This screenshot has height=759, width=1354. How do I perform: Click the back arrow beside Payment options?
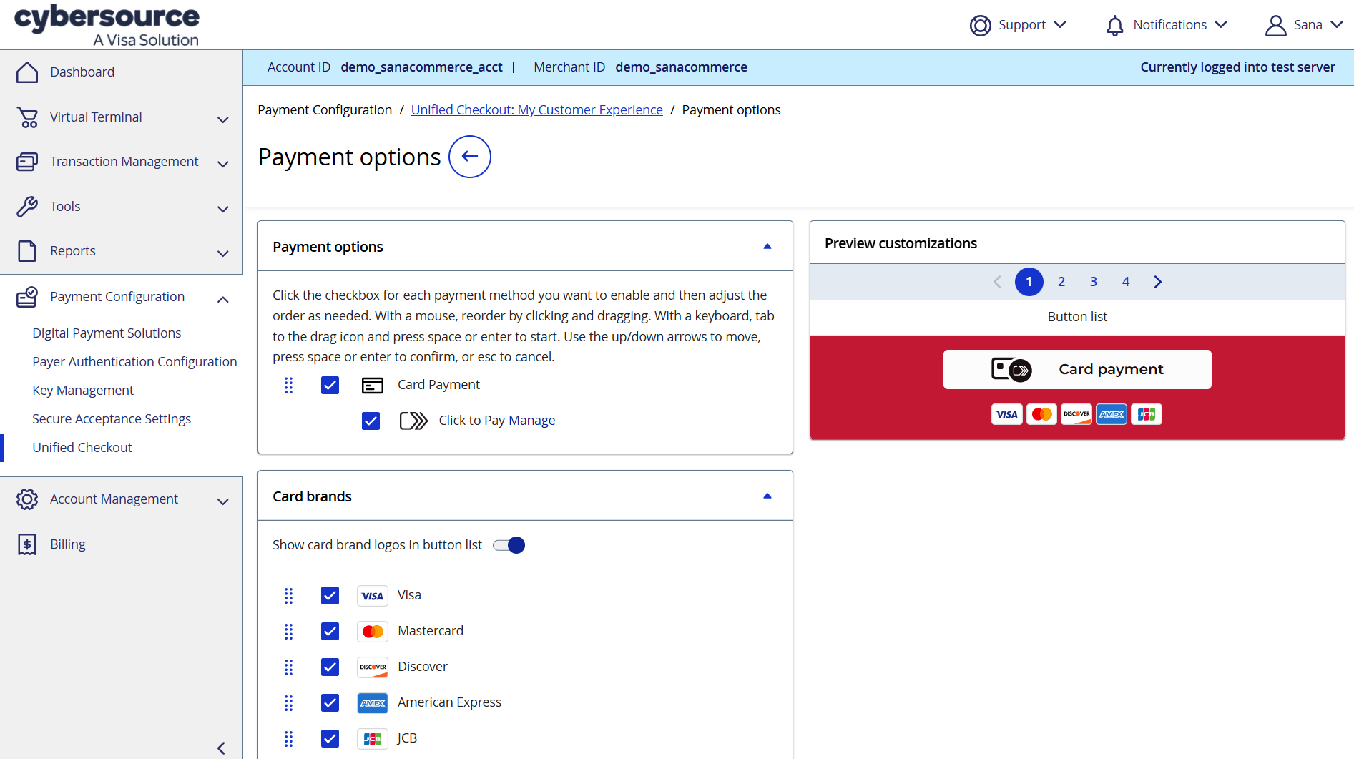tap(470, 157)
